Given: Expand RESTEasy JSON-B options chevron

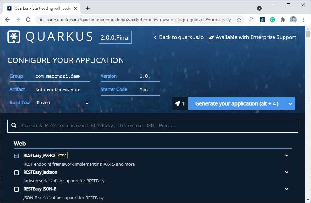Looking at the screenshot, I should pyautogui.click(x=287, y=189).
